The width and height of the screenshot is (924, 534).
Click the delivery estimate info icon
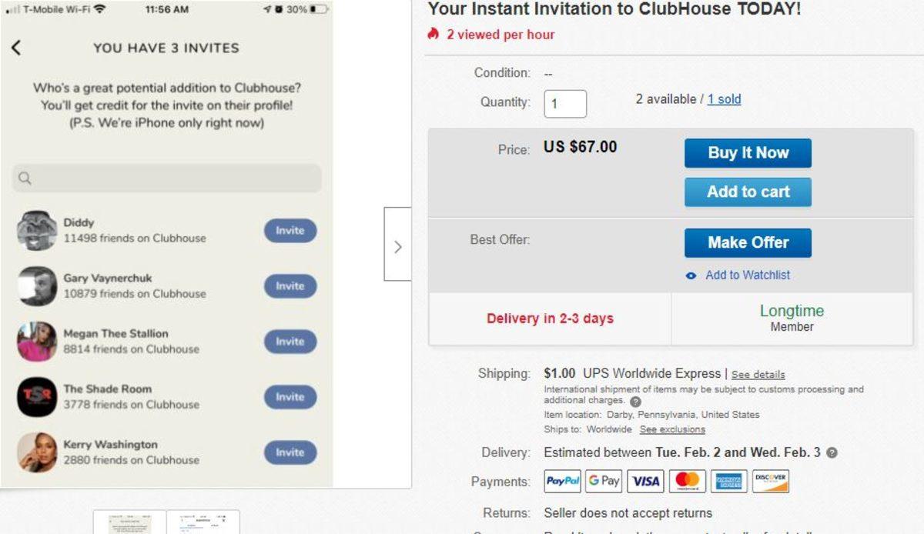click(832, 452)
